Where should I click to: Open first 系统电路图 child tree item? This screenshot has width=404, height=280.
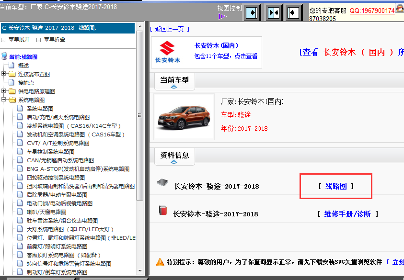point(40,109)
